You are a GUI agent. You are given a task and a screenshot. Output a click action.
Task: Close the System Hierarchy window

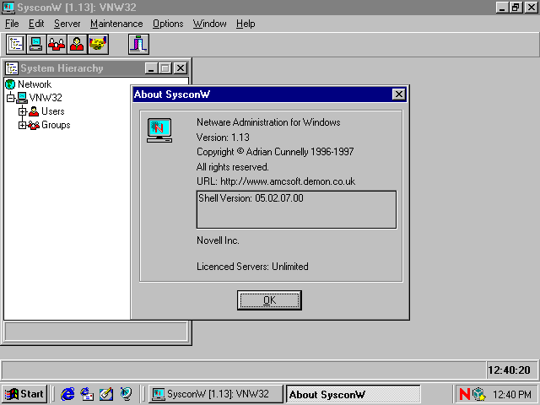coord(180,68)
